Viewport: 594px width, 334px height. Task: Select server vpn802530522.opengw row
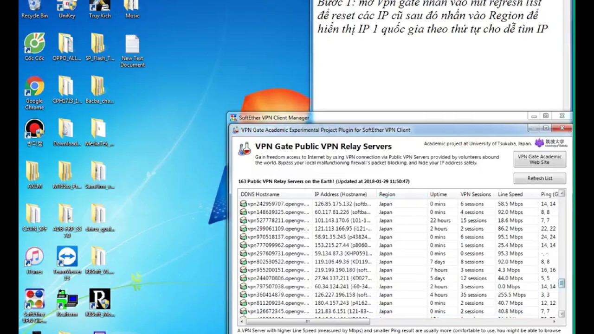399,262
